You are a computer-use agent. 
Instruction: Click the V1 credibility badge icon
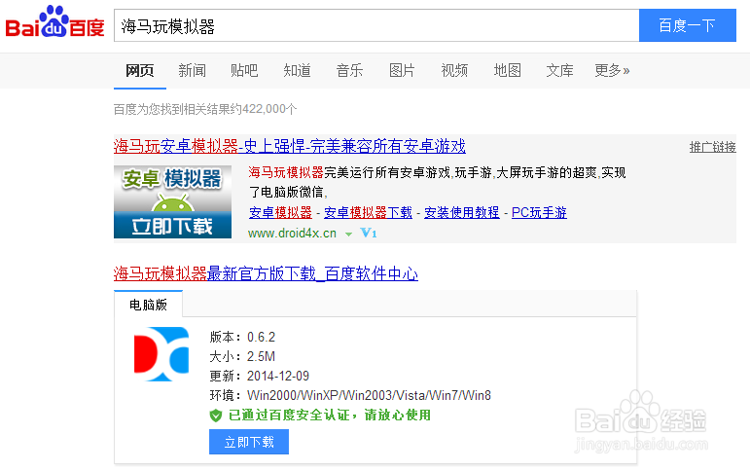(369, 234)
